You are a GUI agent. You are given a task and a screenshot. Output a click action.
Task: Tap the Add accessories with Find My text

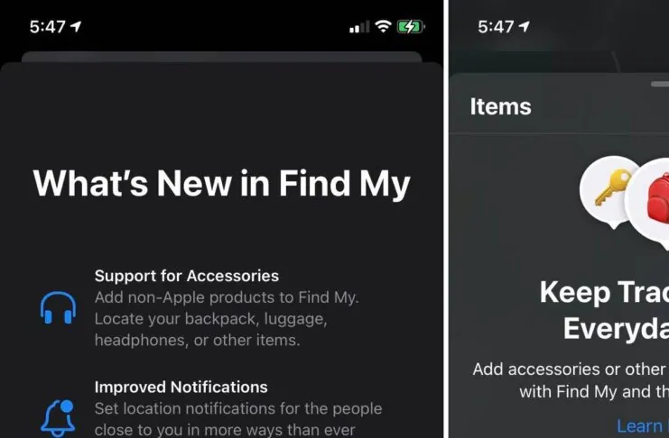tap(571, 380)
